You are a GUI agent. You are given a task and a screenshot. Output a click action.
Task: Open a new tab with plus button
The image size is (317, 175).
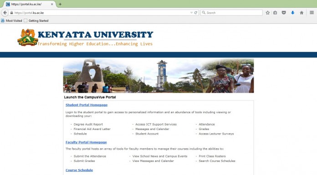(x=60, y=4)
